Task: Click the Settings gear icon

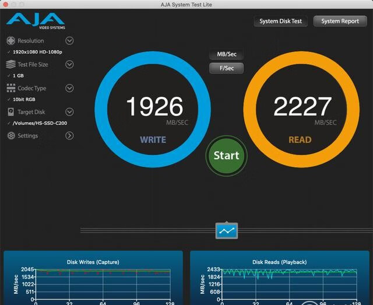Action: [11, 136]
